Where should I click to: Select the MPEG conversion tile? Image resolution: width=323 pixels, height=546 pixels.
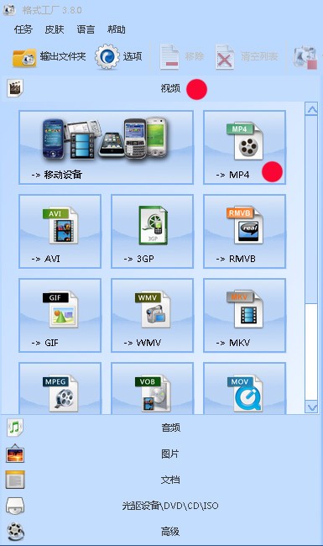pos(60,388)
